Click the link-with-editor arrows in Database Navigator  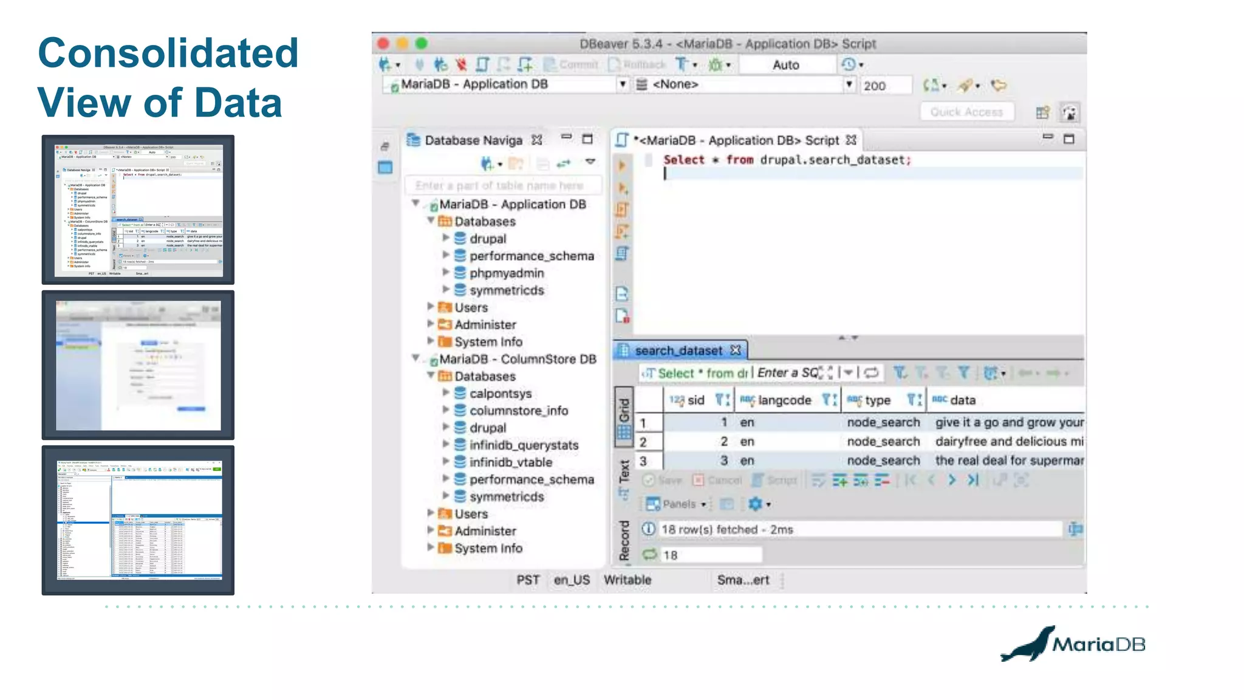(x=564, y=163)
